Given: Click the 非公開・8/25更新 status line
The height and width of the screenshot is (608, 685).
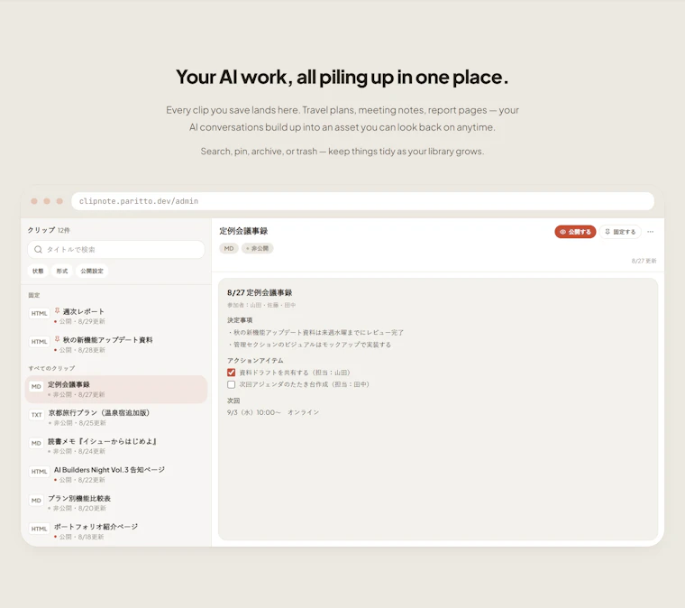Looking at the screenshot, I should coord(77,423).
